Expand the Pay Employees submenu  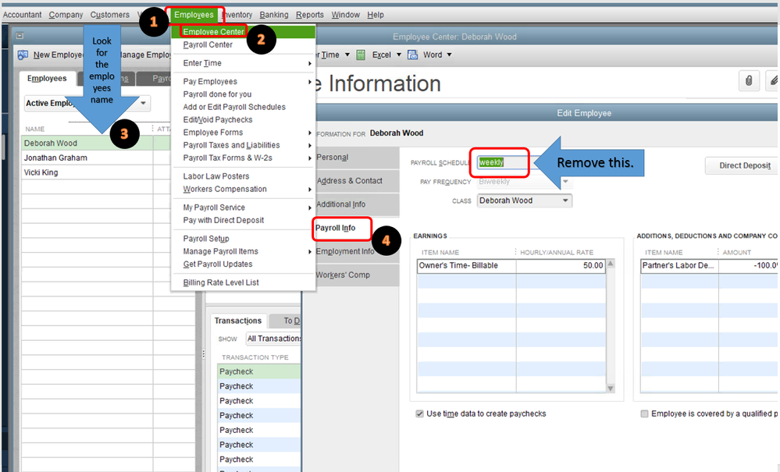pos(309,81)
